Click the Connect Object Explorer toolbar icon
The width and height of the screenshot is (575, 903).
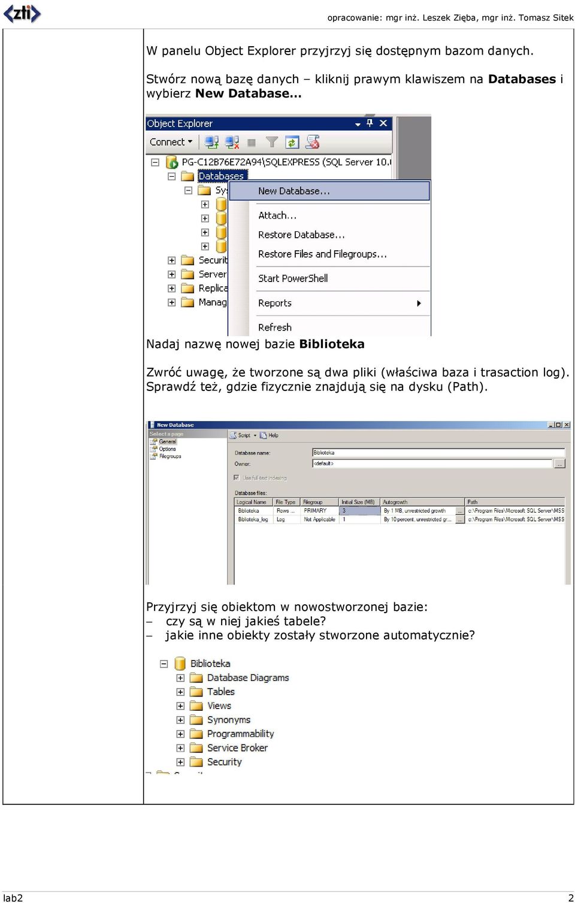pyautogui.click(x=211, y=142)
